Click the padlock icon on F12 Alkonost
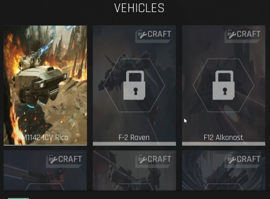The height and width of the screenshot is (199, 270). (x=223, y=85)
